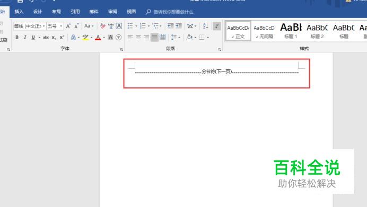Viewport: 367px width, 207px height.
Task: Align text left
Action: 130,38
